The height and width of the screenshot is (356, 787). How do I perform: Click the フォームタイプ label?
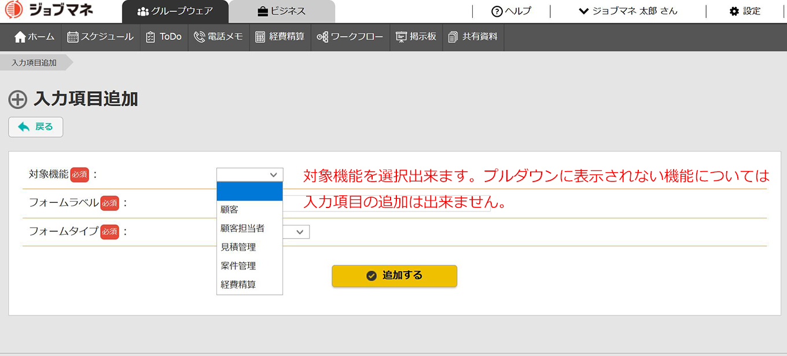point(64,231)
